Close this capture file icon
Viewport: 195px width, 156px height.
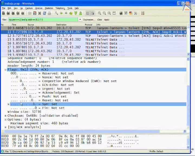40,13
